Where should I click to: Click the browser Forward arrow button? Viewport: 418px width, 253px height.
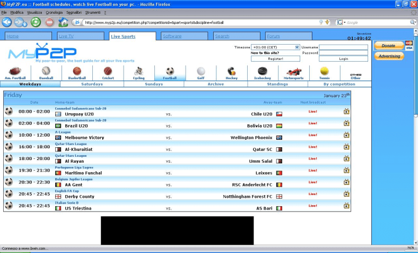click(21, 22)
